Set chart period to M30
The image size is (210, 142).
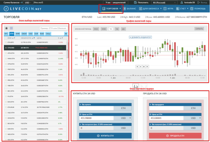[104, 29]
